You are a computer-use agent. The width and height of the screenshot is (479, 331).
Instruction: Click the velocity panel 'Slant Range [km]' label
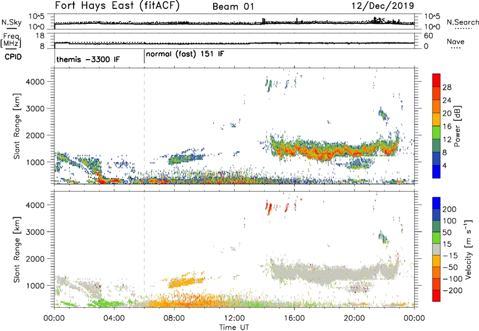17,249
